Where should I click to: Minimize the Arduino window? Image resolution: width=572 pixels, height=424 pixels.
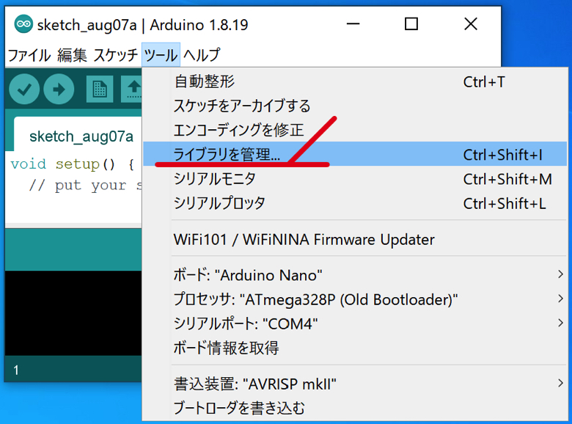coord(353,24)
